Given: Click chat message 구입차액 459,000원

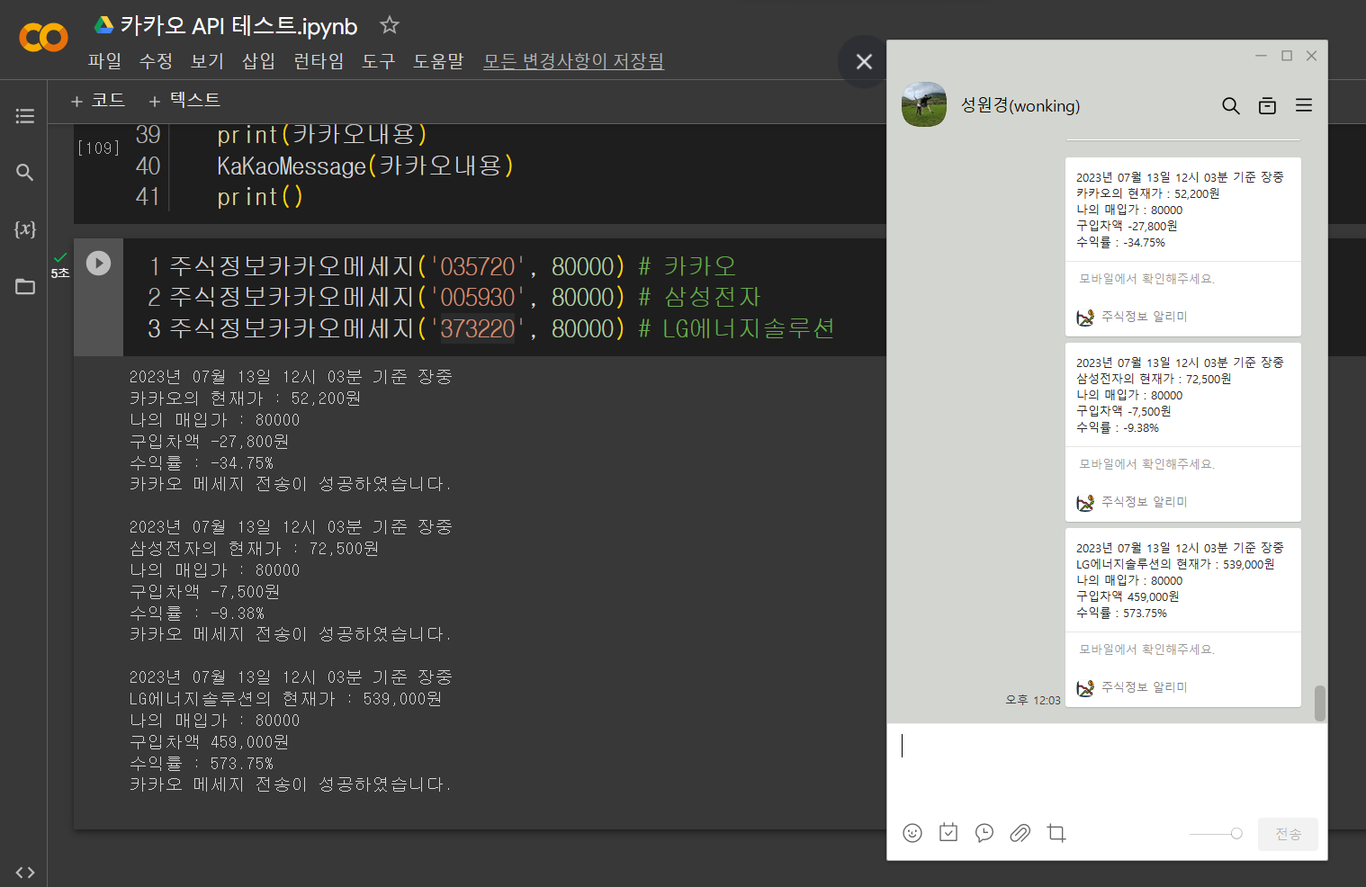Looking at the screenshot, I should pyautogui.click(x=1128, y=596).
